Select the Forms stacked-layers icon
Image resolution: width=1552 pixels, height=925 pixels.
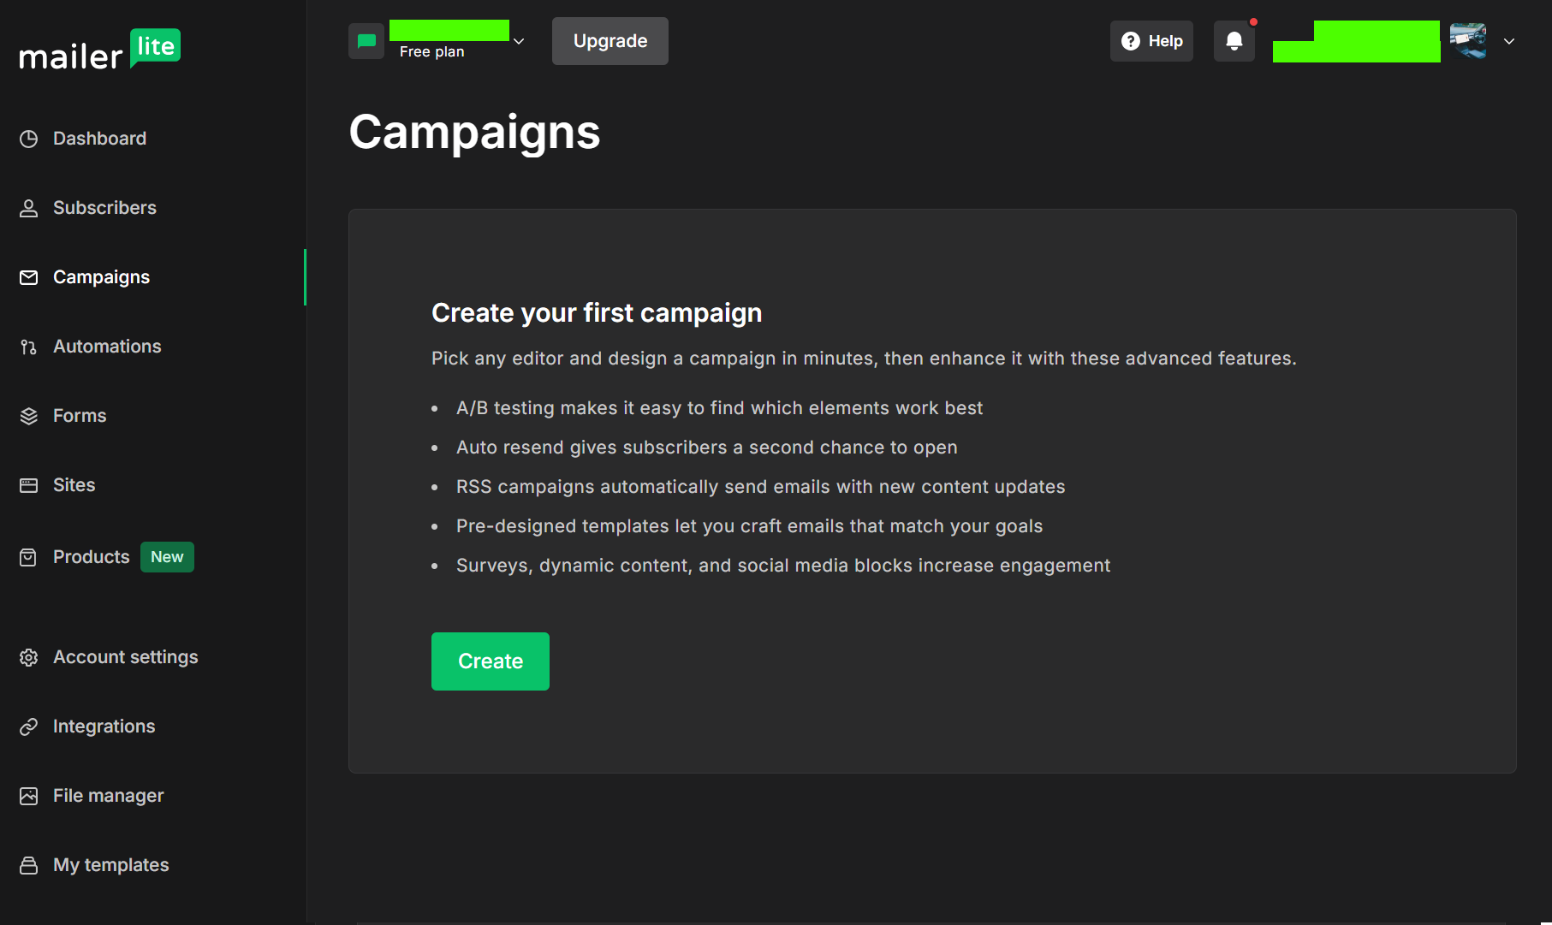click(29, 415)
